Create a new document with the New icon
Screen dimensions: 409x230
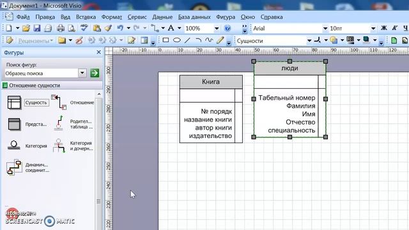(x=9, y=28)
